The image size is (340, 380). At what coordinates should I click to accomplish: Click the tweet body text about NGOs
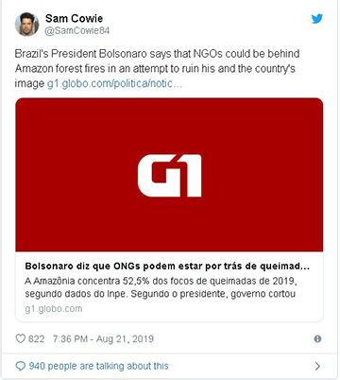point(157,68)
